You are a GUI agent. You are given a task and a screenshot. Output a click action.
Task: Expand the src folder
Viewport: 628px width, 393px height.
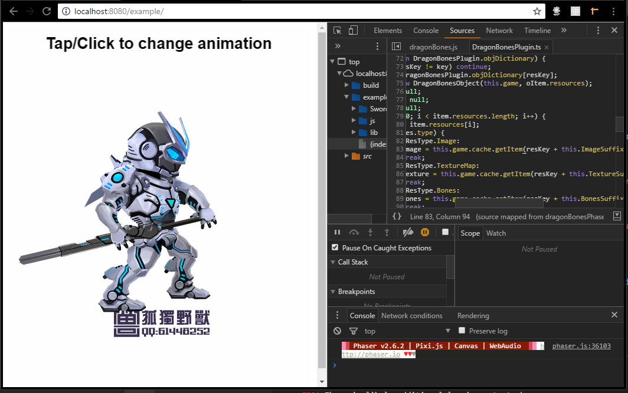[346, 156]
